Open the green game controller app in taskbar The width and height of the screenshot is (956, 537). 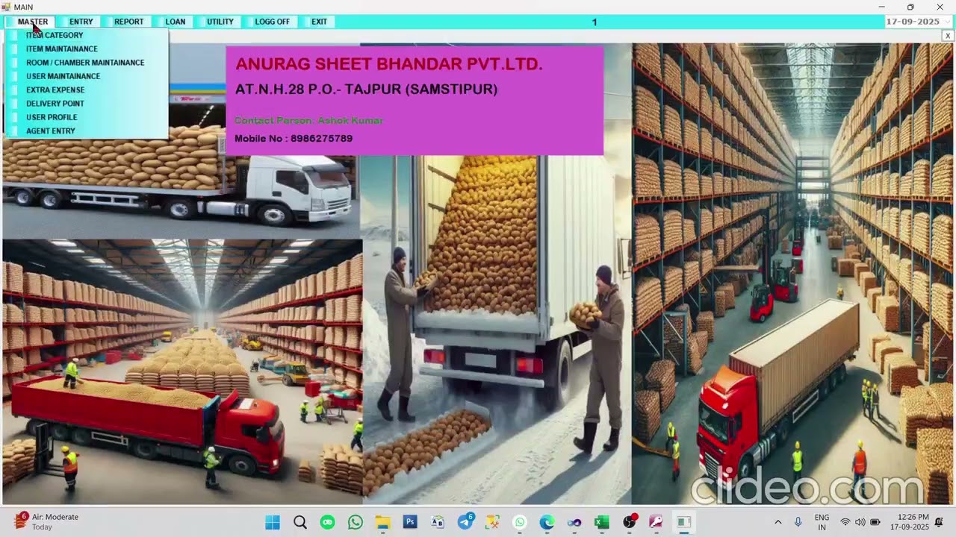(x=328, y=522)
